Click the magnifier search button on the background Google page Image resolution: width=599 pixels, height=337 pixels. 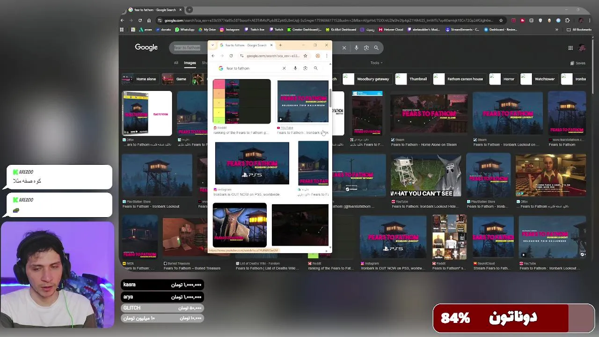click(376, 48)
